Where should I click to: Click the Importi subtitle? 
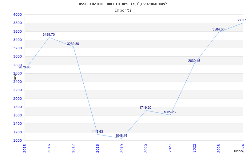(123, 10)
